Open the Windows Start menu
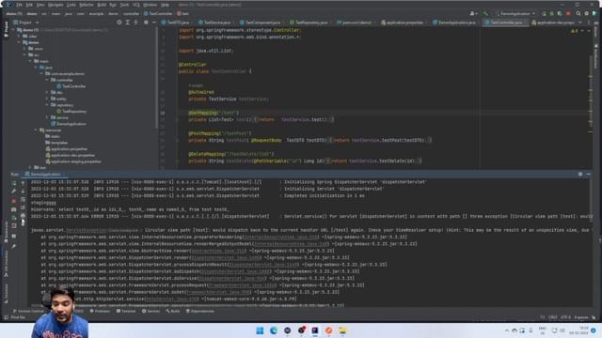Image resolution: width=602 pixels, height=338 pixels. [260, 330]
